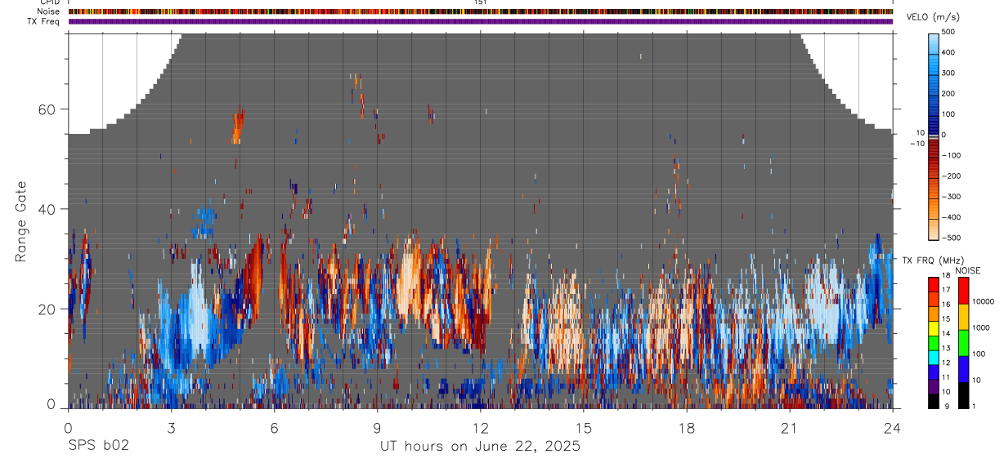This screenshot has width=1004, height=463.
Task: Click the Noise row label at top left
Action: [48, 11]
